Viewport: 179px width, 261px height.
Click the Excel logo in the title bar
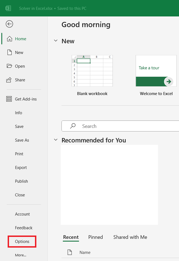pyautogui.click(x=8, y=8)
